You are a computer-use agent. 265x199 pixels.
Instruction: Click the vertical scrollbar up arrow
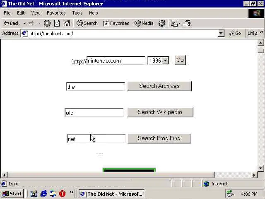(261, 43)
